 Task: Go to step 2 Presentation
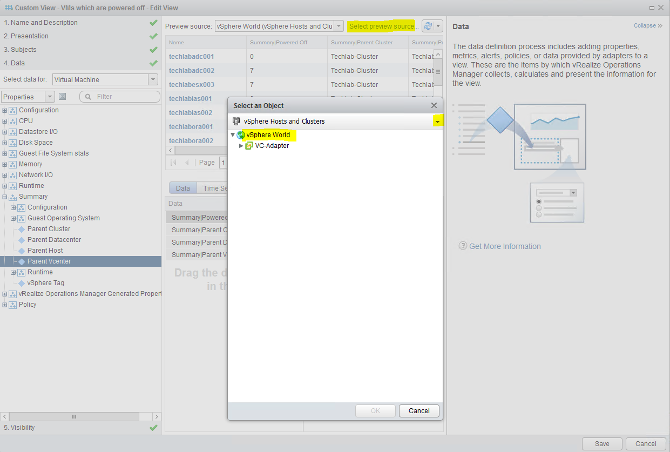pos(81,36)
